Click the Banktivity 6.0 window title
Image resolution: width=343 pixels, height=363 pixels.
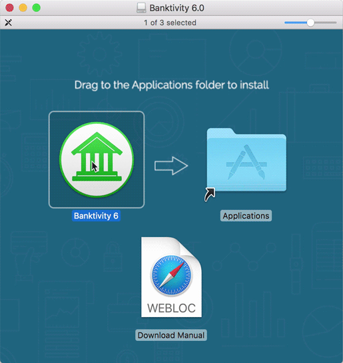tap(176, 8)
